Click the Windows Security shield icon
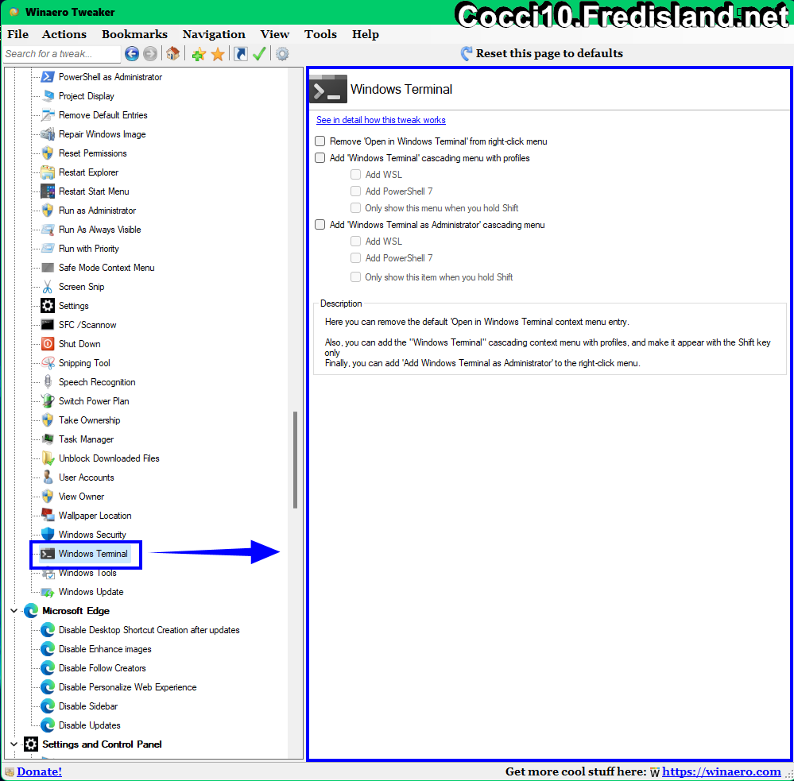 point(48,535)
